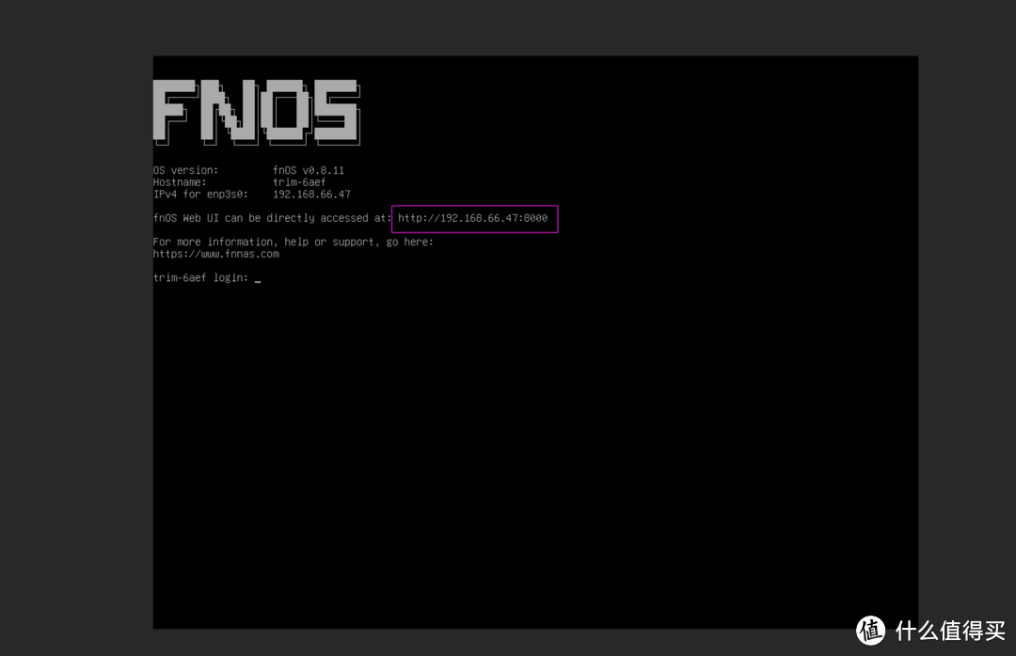Click the http://192.168.66.47:8000 web UI address
Viewport: 1016px width, 656px height.
(x=473, y=218)
